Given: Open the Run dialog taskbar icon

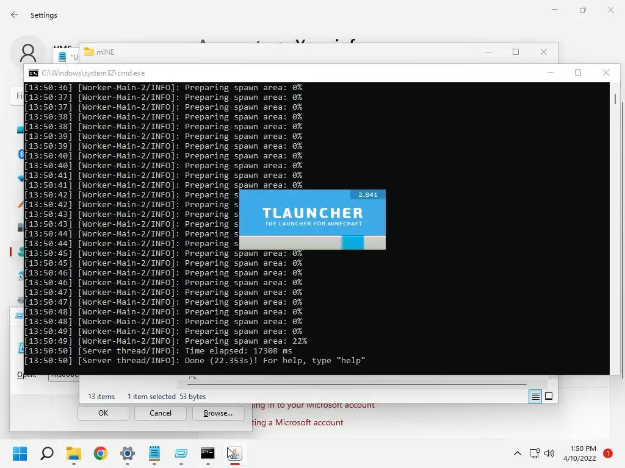Looking at the screenshot, I should (x=181, y=453).
